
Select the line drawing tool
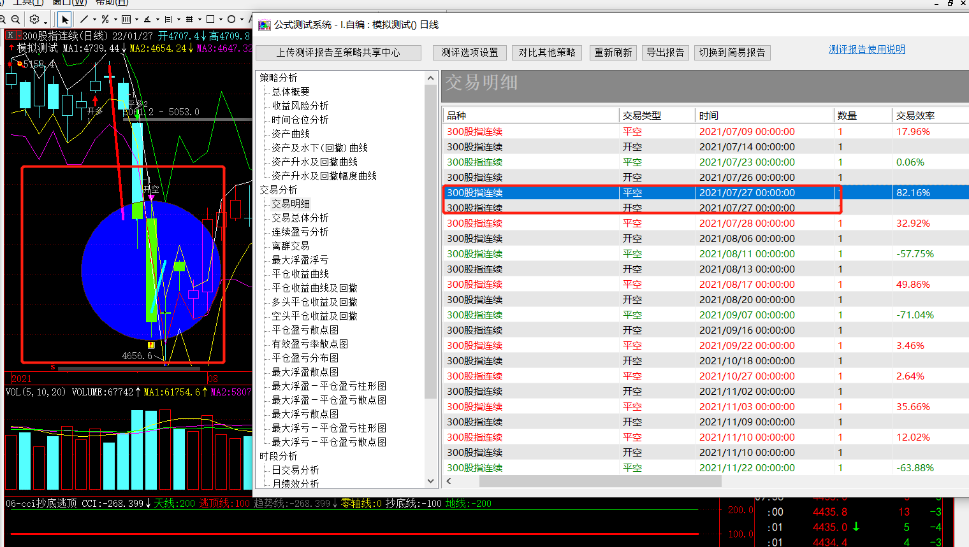tap(84, 19)
